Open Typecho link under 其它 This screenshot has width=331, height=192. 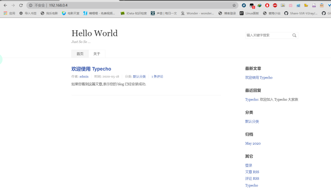click(x=251, y=185)
